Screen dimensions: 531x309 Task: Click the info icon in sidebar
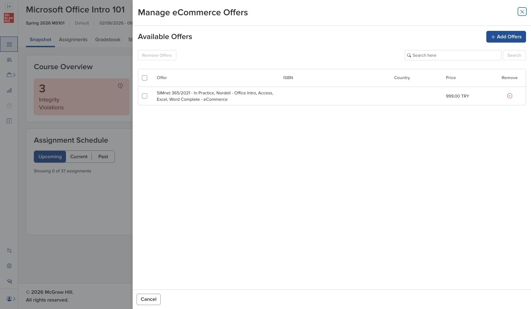[x=9, y=121]
